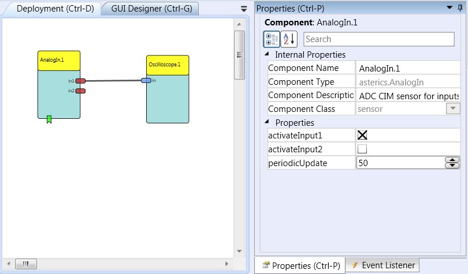Click the horizontal scrollbar left arrow
This screenshot has width=468, height=274.
(x=9, y=264)
